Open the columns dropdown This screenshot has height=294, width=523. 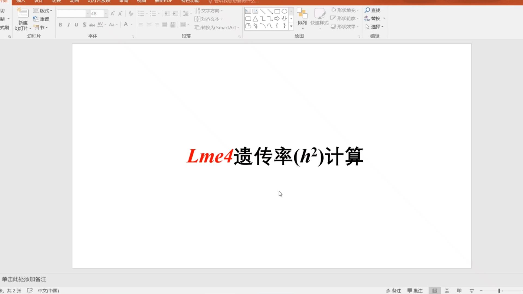pyautogui.click(x=185, y=25)
